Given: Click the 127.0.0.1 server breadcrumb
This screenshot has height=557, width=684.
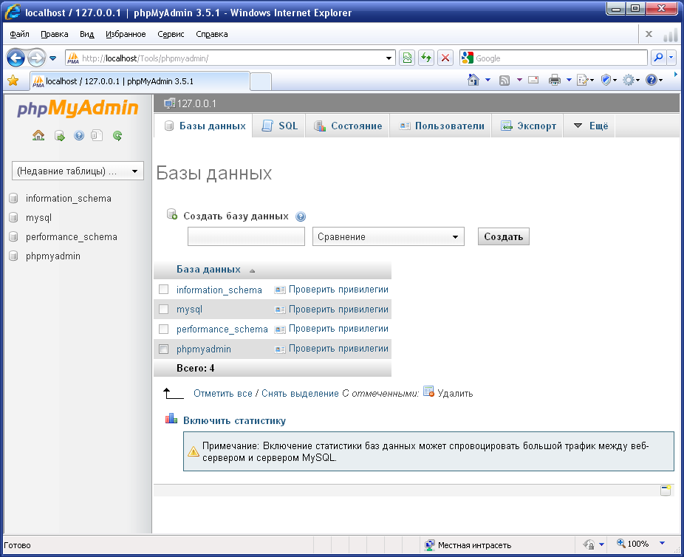Looking at the screenshot, I should 196,104.
